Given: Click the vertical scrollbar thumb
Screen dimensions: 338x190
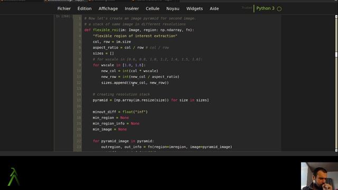Looking at the screenshot, I should point(336,54).
